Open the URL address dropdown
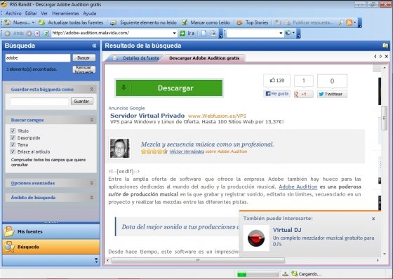The width and height of the screenshot is (393, 279). point(174,33)
